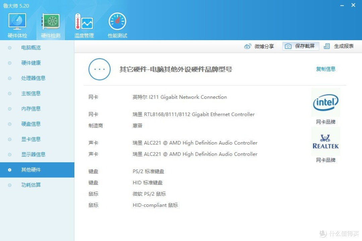
Task: Open 温度管理 (Temperature Management)
Action: [84, 23]
